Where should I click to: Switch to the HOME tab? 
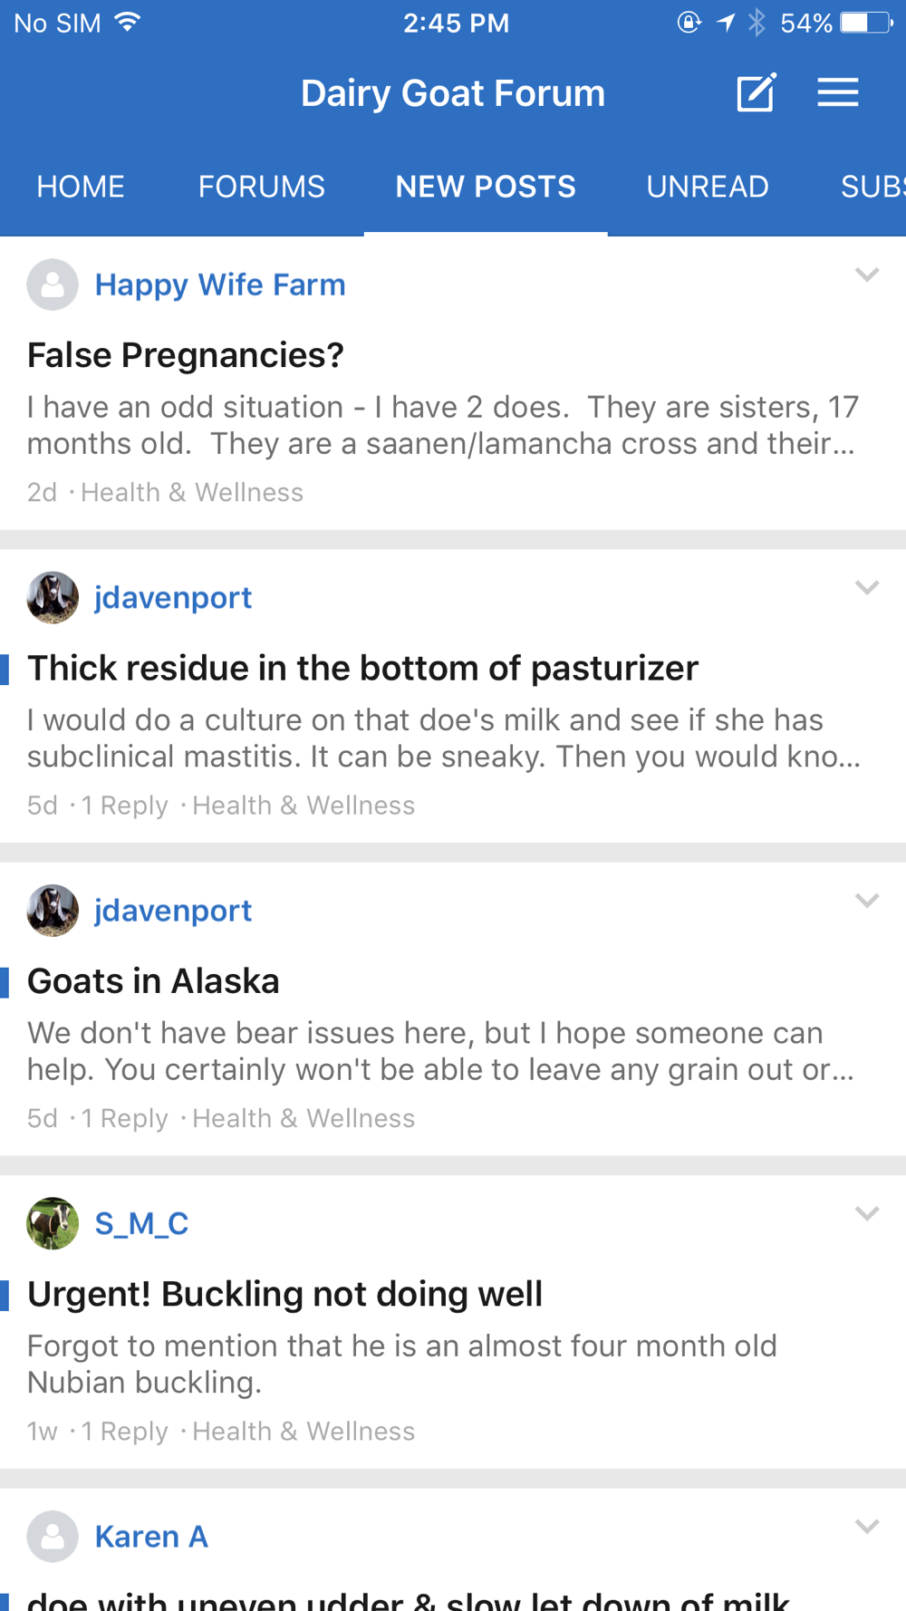[x=81, y=187]
